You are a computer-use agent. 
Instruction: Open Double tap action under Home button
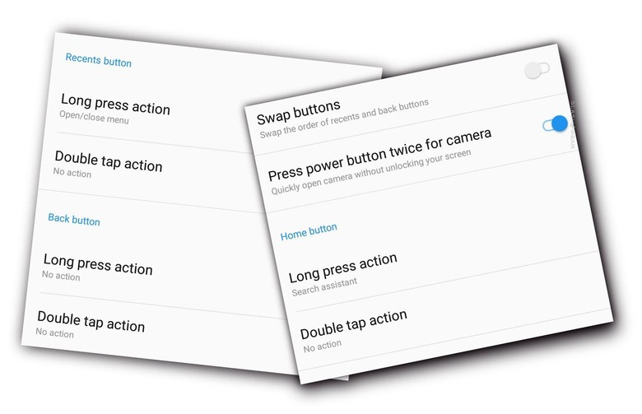click(x=353, y=323)
